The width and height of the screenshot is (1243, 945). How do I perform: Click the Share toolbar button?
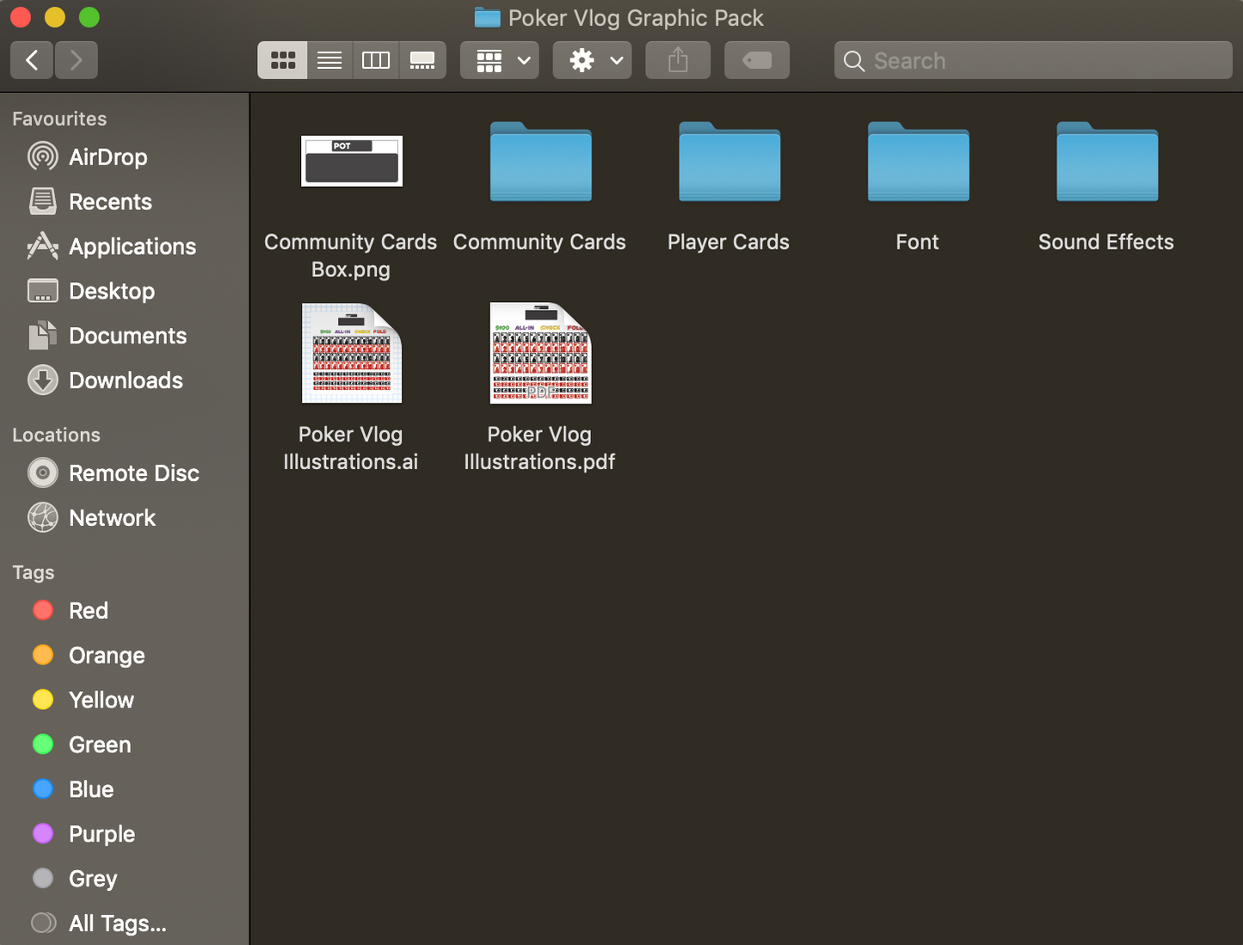tap(678, 60)
